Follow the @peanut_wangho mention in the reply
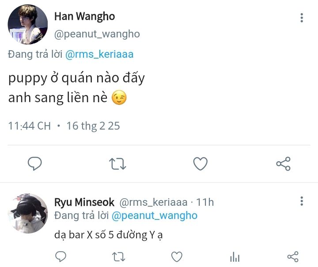318x267 pixels. (155, 215)
